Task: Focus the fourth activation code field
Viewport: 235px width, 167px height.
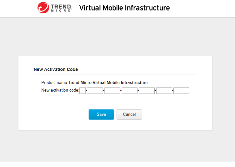Action: pyautogui.click(x=130, y=91)
